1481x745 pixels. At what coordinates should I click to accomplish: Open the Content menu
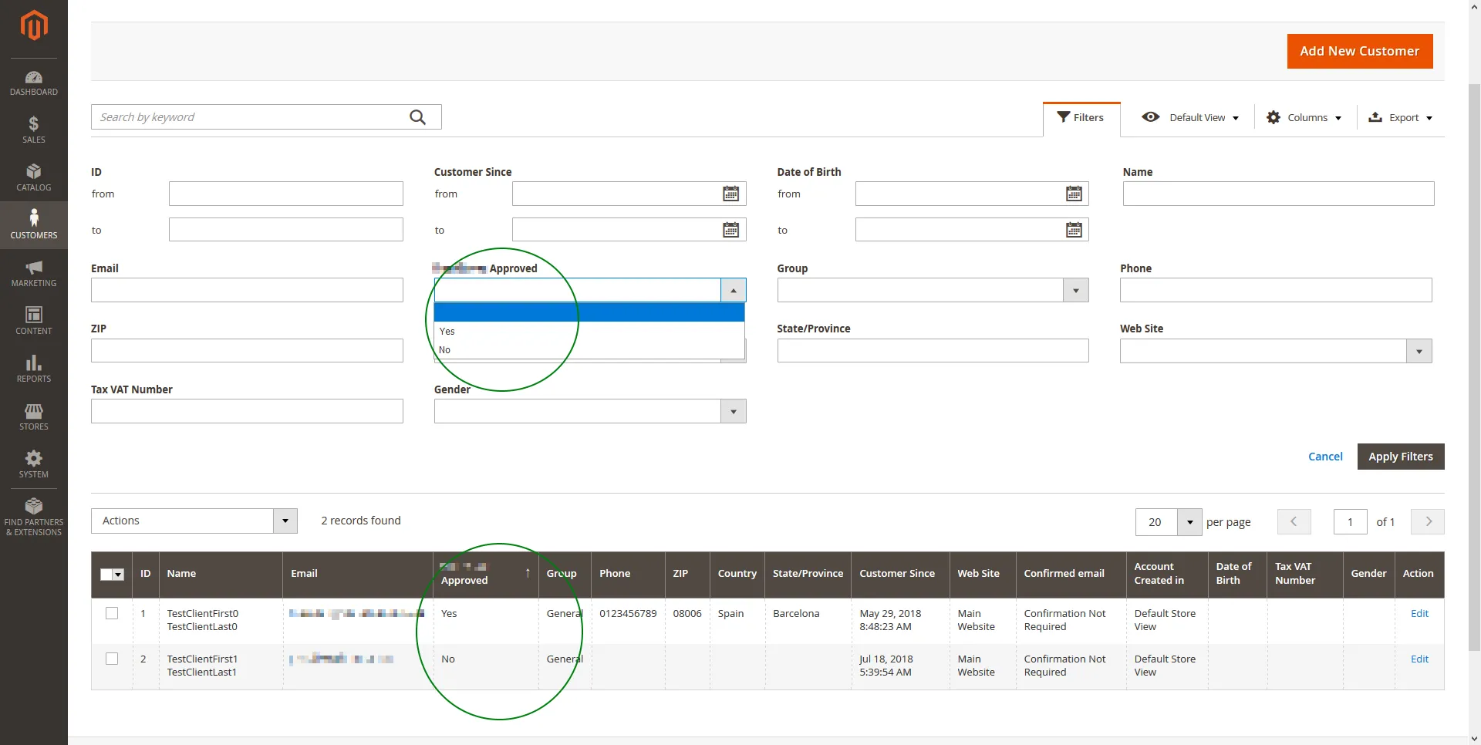click(34, 321)
